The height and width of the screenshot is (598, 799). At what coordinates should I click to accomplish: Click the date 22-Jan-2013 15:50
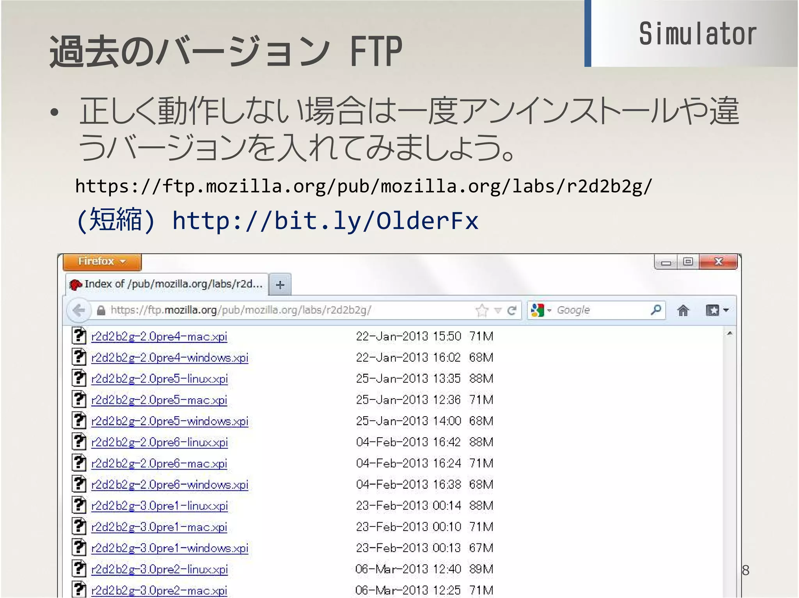click(x=408, y=336)
